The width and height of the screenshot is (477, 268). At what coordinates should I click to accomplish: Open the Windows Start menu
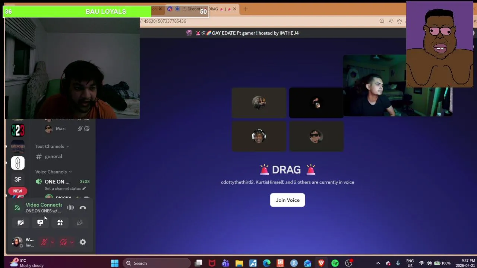[115, 263]
